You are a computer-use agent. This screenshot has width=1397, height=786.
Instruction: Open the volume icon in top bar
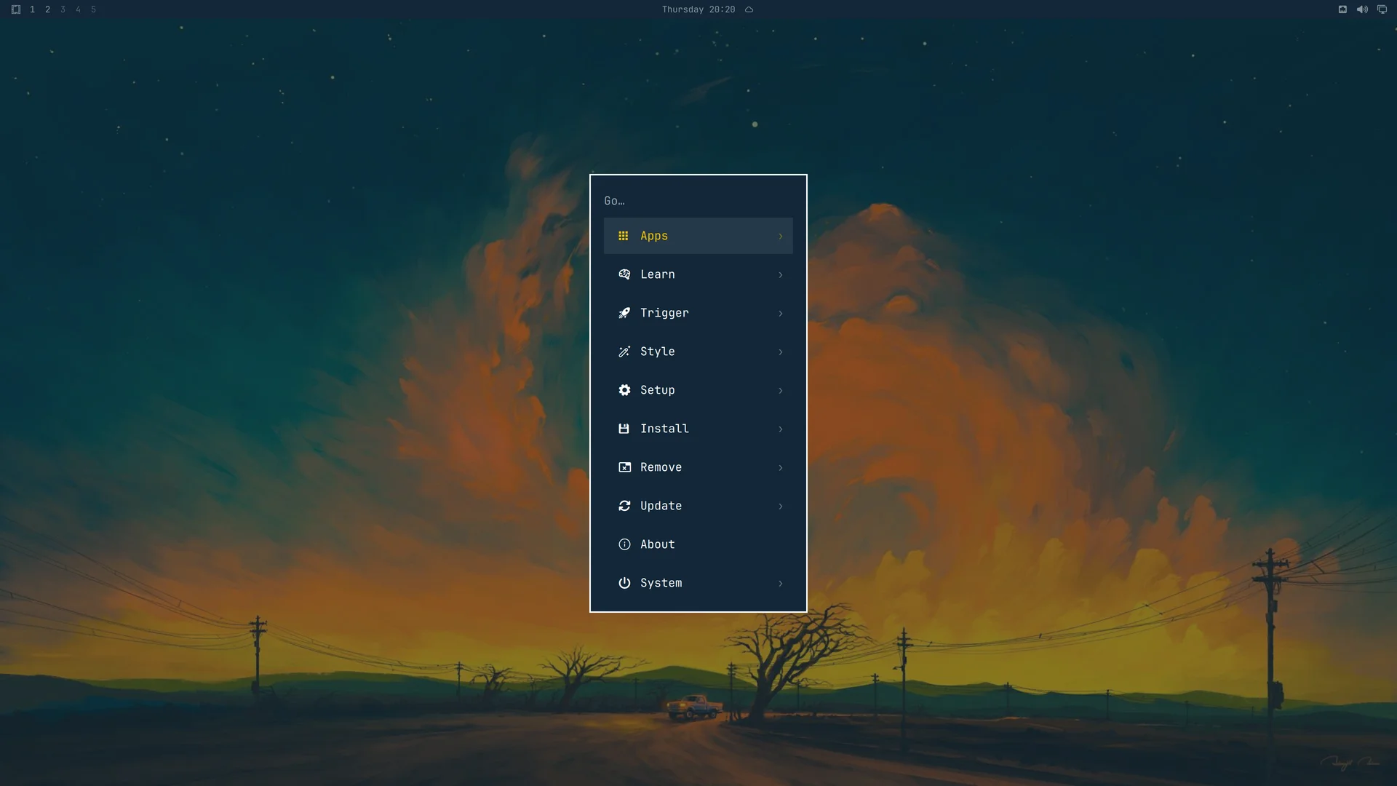(1362, 9)
